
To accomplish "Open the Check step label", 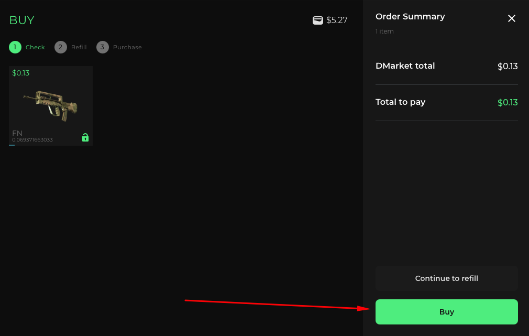I will click(x=35, y=47).
